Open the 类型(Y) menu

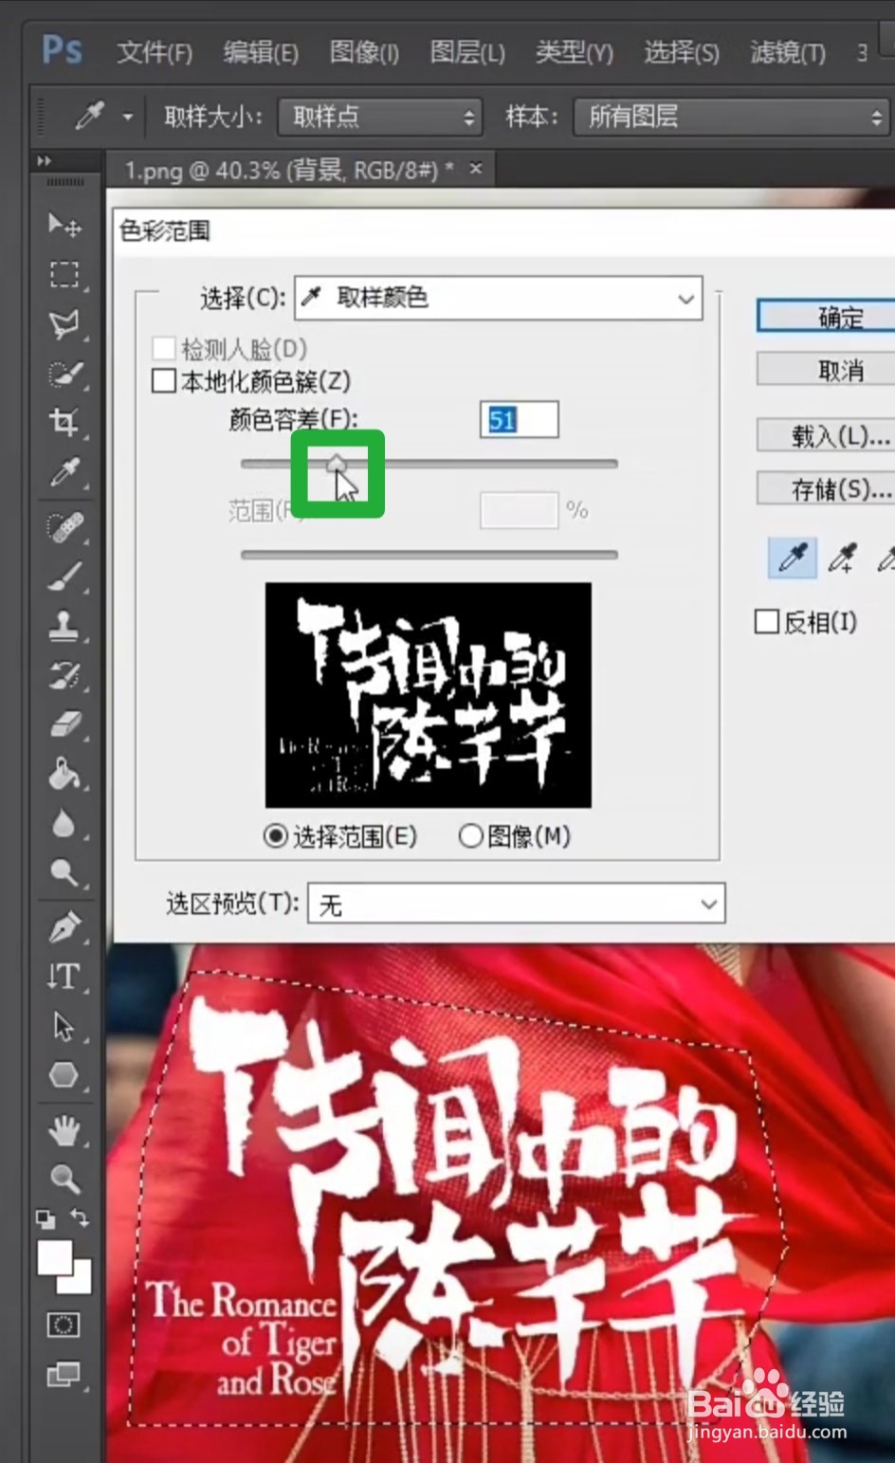pyautogui.click(x=575, y=52)
